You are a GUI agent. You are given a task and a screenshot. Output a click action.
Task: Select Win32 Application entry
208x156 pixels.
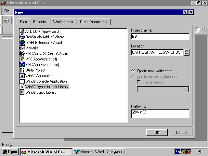(x=39, y=76)
